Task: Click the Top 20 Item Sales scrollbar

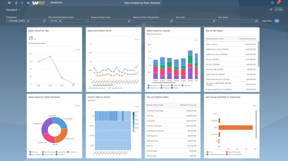Action: [x=258, y=54]
